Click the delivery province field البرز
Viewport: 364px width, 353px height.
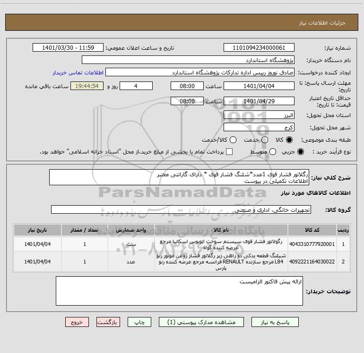pos(259,115)
